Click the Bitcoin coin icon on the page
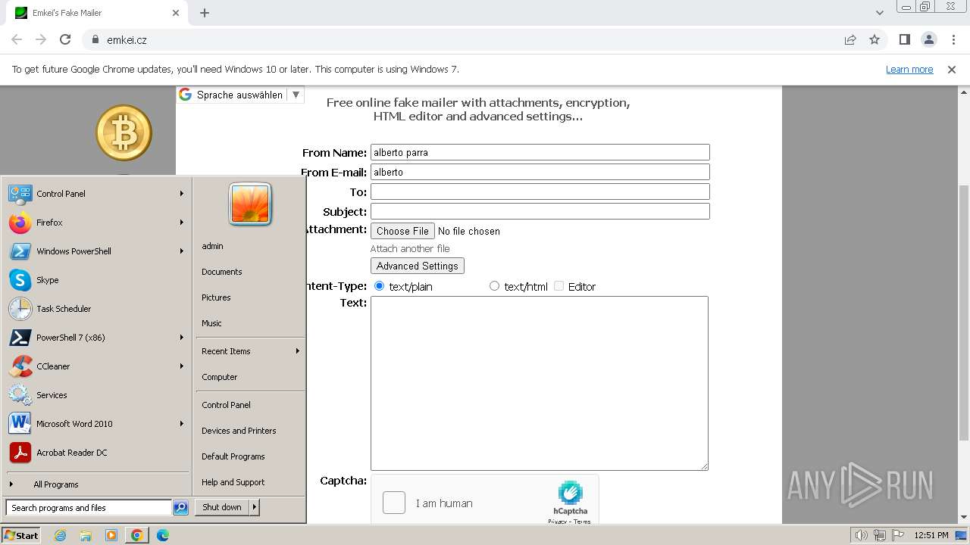 [x=124, y=132]
